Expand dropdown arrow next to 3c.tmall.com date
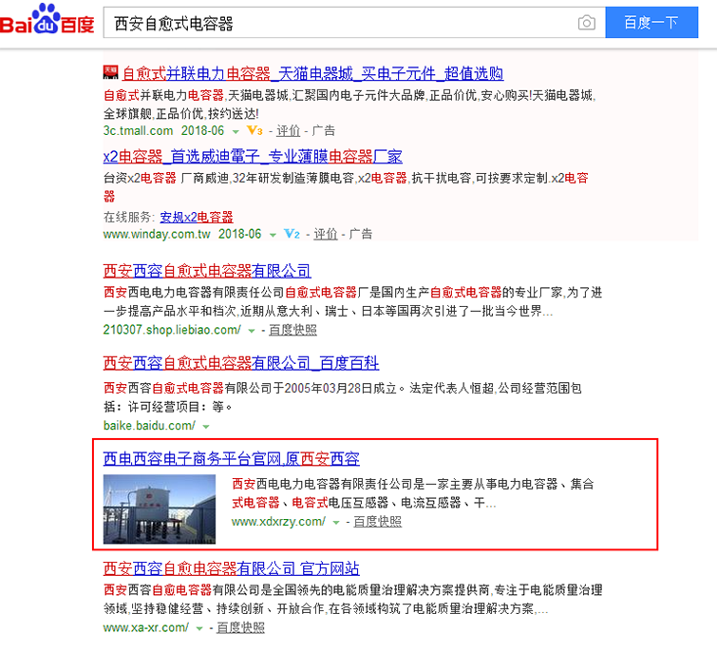 (x=236, y=131)
